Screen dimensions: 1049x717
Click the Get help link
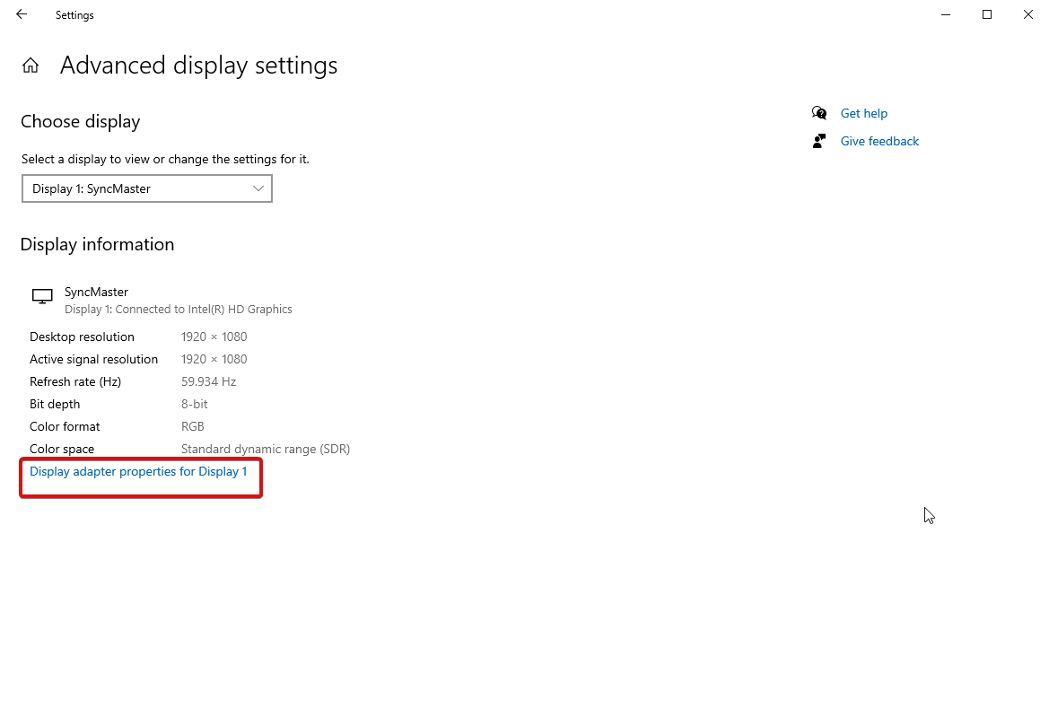863,113
